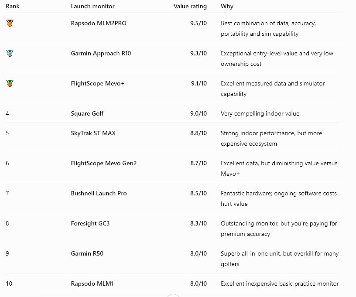Image resolution: width=356 pixels, height=297 pixels.
Task: Select Bushnell Launch Pro name
Action: [x=99, y=193]
